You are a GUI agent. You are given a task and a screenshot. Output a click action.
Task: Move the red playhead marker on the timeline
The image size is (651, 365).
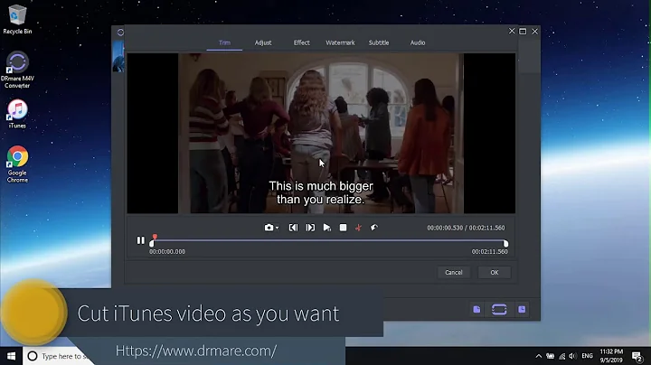tap(155, 237)
